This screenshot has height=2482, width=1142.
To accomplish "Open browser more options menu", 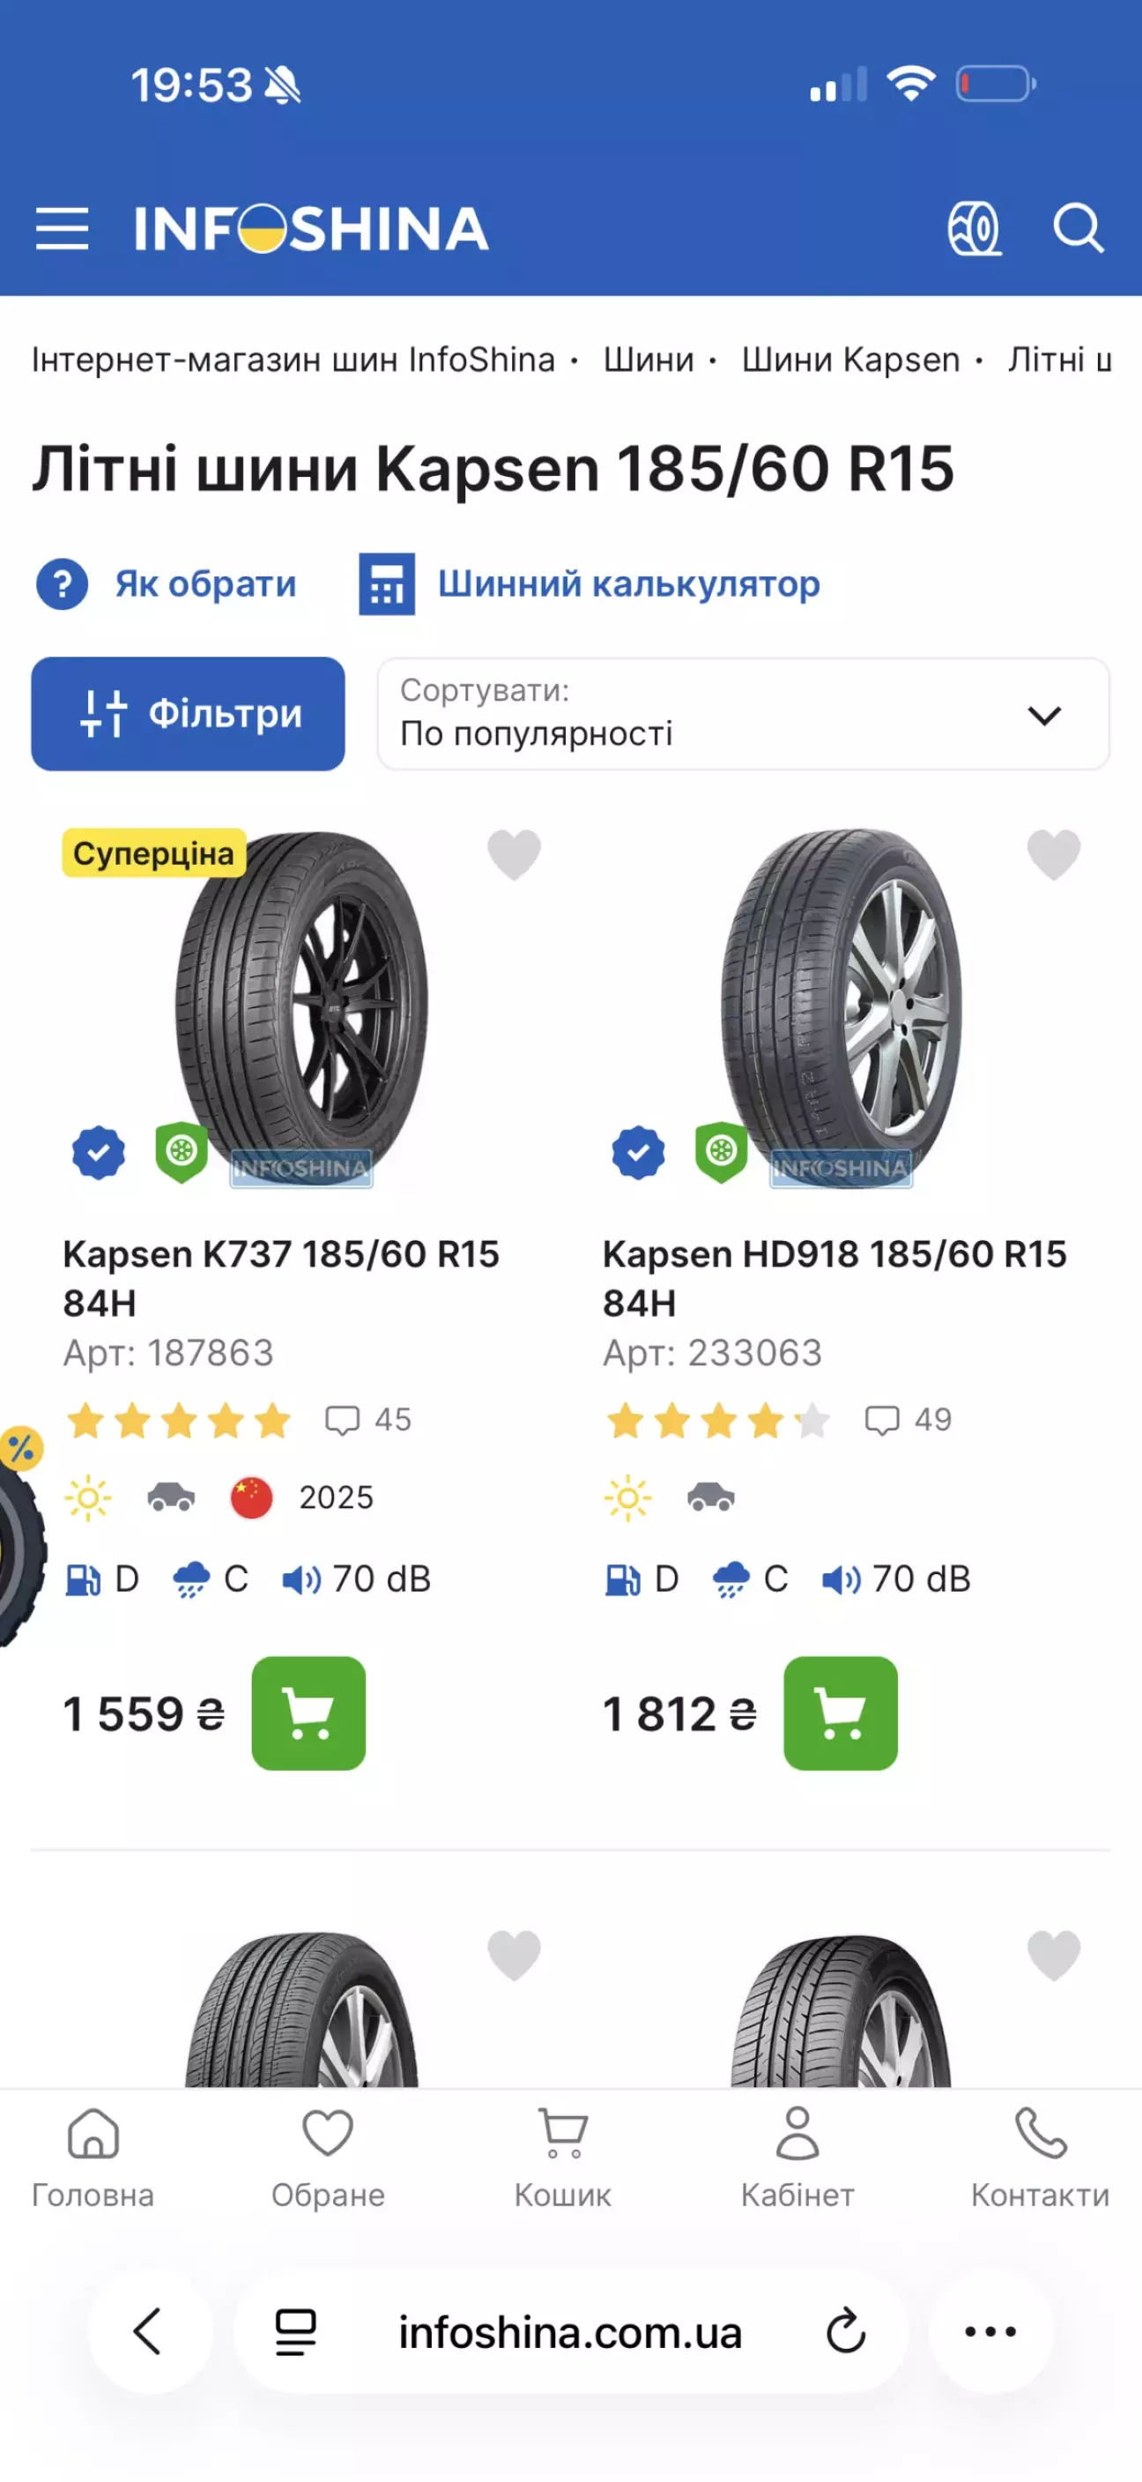I will [990, 2331].
